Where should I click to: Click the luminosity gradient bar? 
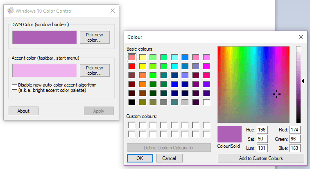tap(299, 84)
